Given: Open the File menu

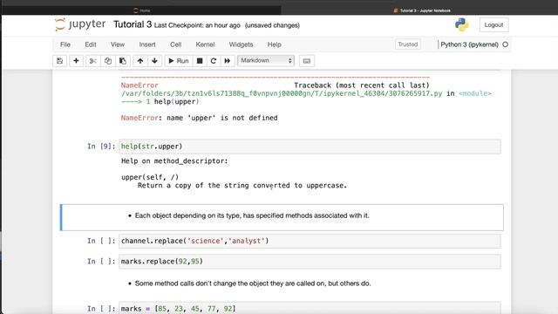Looking at the screenshot, I should [65, 44].
